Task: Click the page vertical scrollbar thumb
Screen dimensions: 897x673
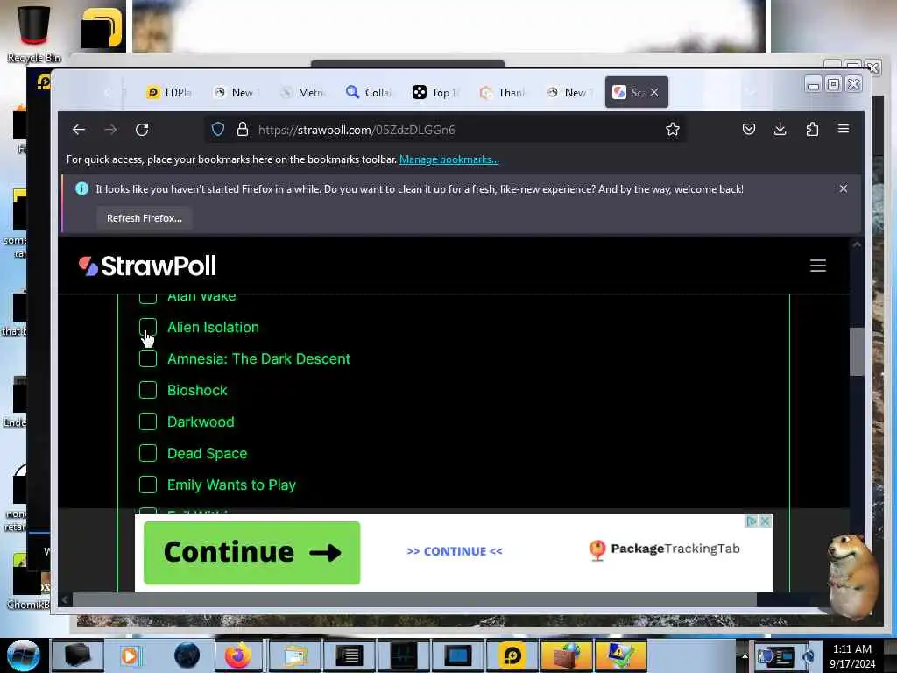Action: [857, 351]
